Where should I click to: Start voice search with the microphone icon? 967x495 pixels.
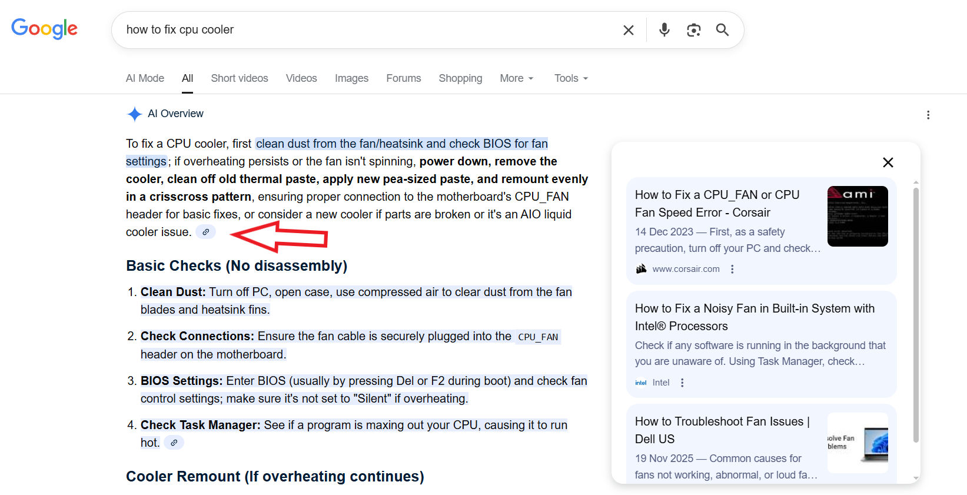pyautogui.click(x=664, y=30)
